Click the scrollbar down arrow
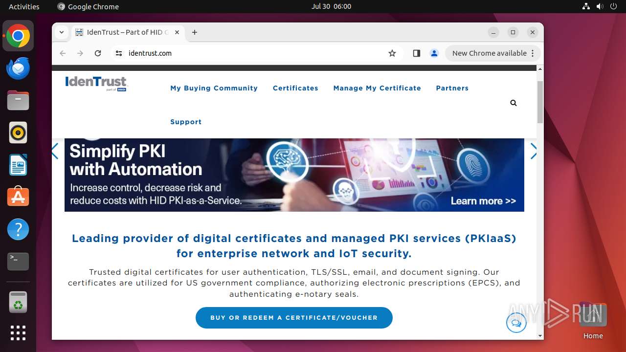Image resolution: width=626 pixels, height=352 pixels. [540, 336]
